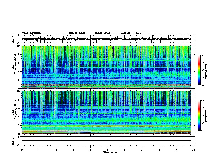Click ch.1 frequency axis "4" tick label
This screenshot has height=168, width=218.
[19, 72]
